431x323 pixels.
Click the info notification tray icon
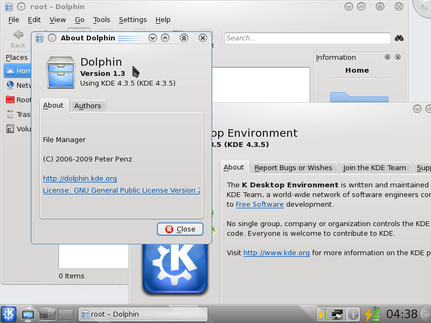coord(353,314)
